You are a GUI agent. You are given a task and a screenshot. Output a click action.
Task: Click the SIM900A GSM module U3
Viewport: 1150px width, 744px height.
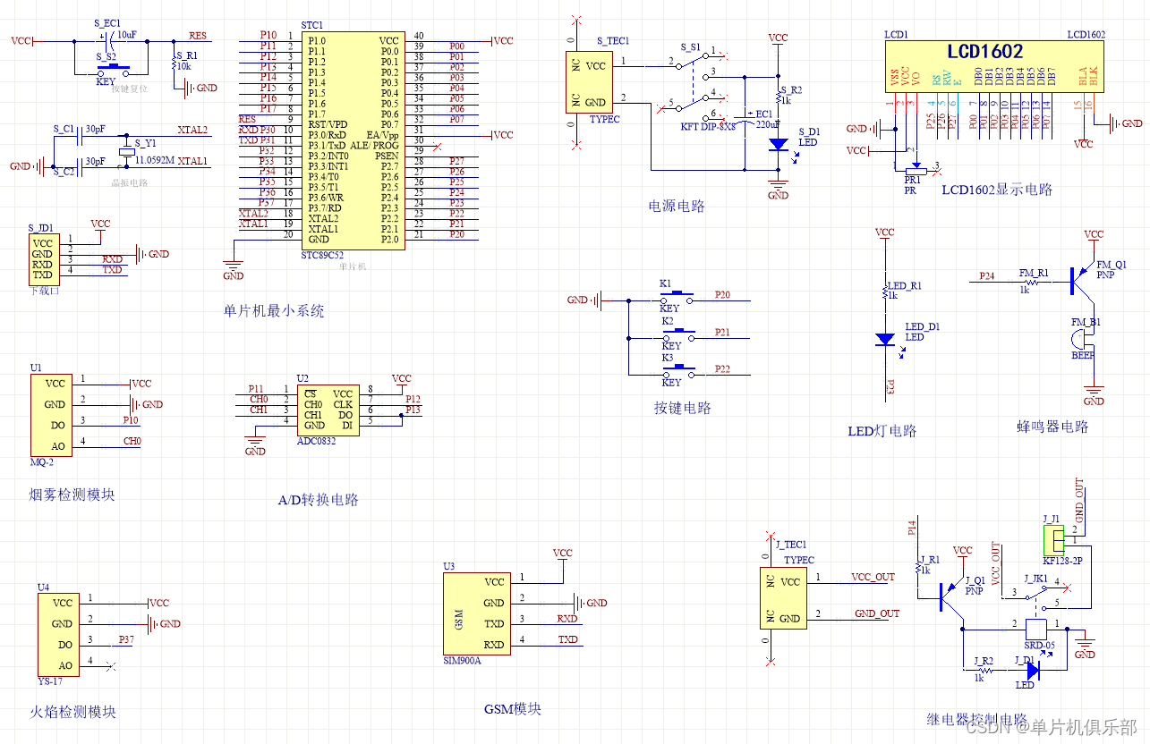click(477, 613)
